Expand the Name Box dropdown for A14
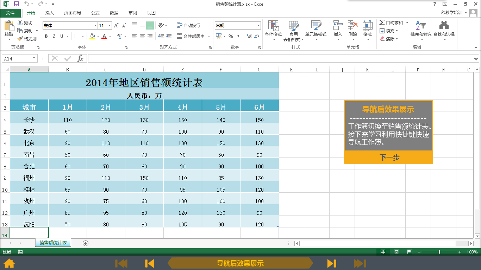 click(x=34, y=59)
